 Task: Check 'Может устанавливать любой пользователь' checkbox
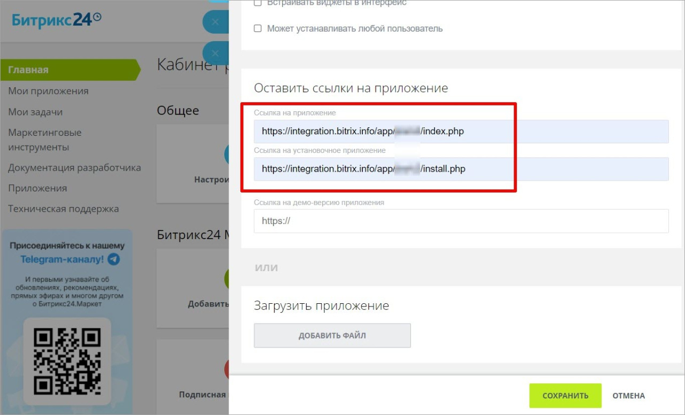pyautogui.click(x=257, y=28)
